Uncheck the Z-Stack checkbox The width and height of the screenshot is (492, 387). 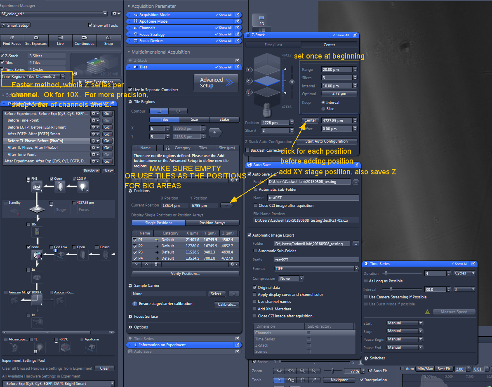tap(3, 56)
